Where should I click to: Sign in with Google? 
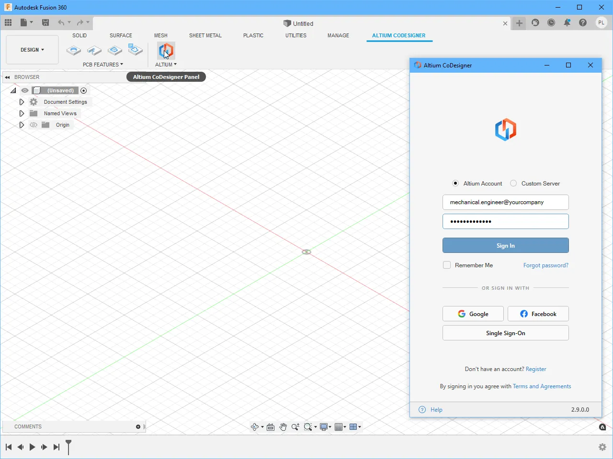[473, 314]
